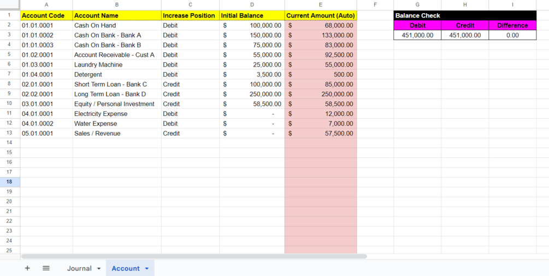Click 'Credit' in Sales / Revenue row
Screen dimensions: 549x276
pos(190,133)
